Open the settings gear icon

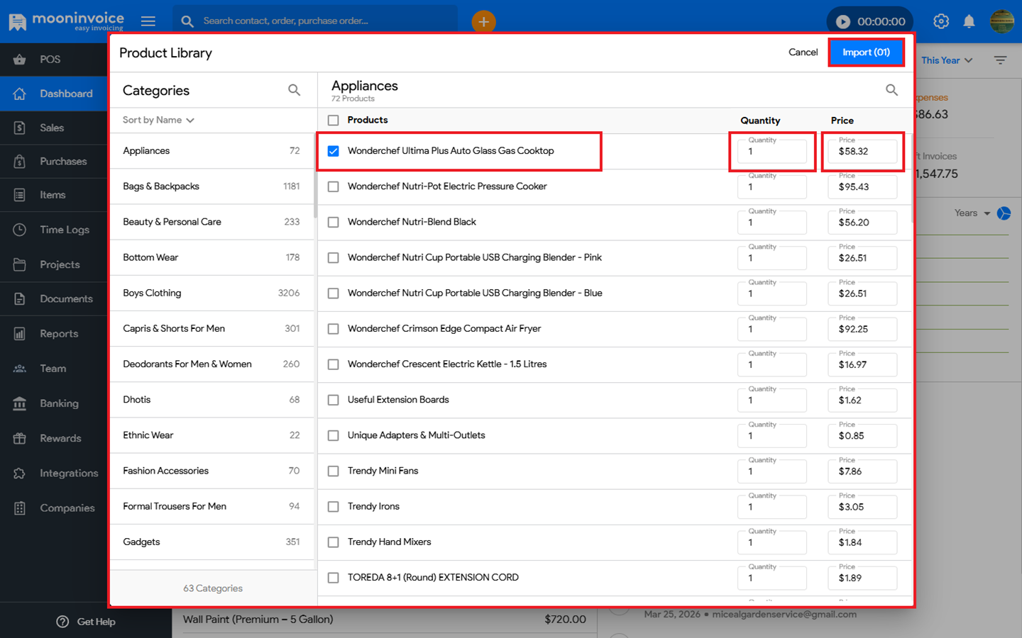click(x=941, y=21)
